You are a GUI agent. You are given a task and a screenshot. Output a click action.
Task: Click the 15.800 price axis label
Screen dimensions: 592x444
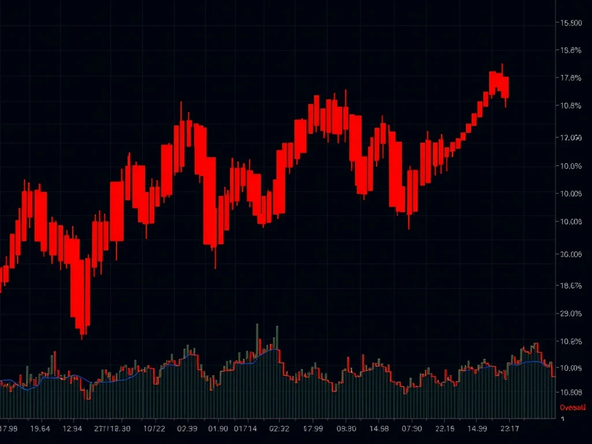coord(571,23)
